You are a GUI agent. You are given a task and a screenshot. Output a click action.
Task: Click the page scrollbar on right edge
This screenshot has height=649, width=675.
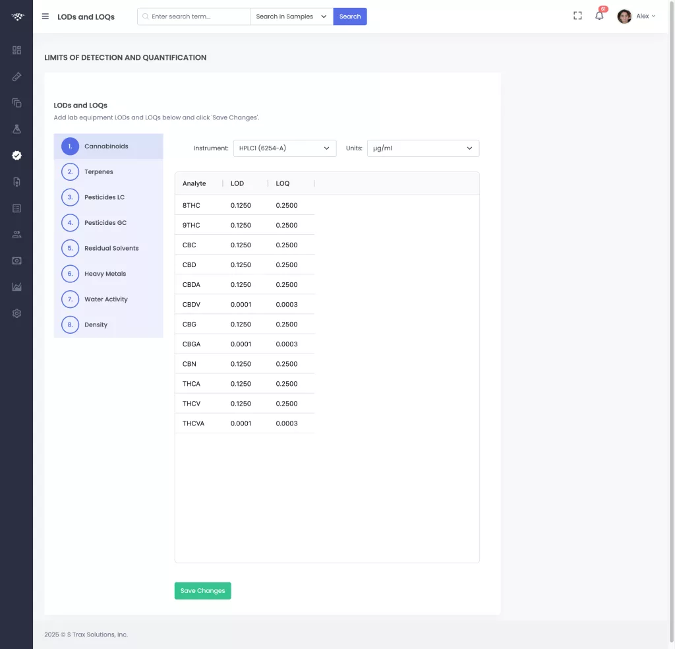[672, 323]
